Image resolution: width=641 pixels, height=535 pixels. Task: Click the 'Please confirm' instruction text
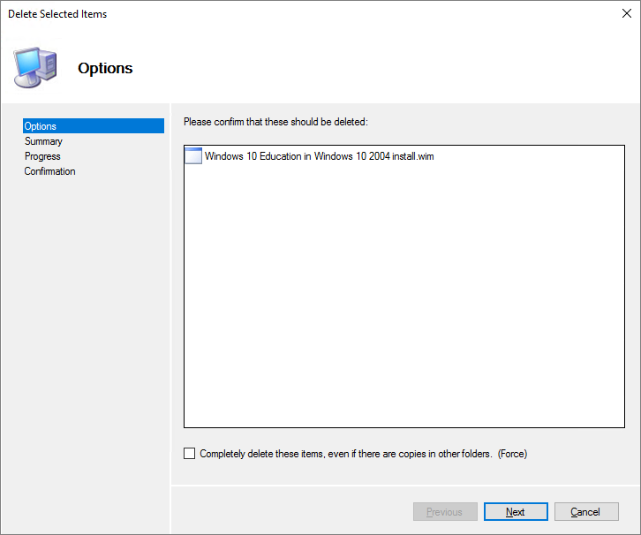pyautogui.click(x=275, y=121)
